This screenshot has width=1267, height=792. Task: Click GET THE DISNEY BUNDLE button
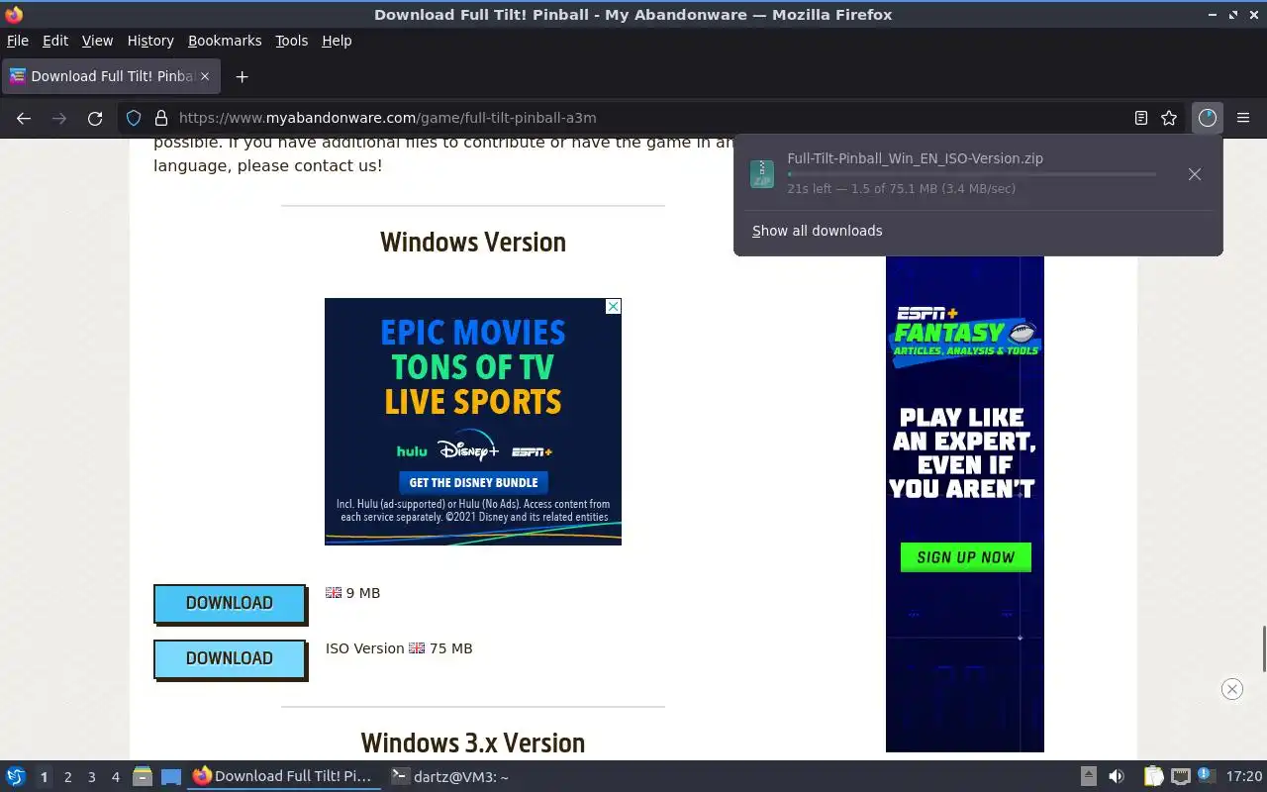tap(473, 482)
